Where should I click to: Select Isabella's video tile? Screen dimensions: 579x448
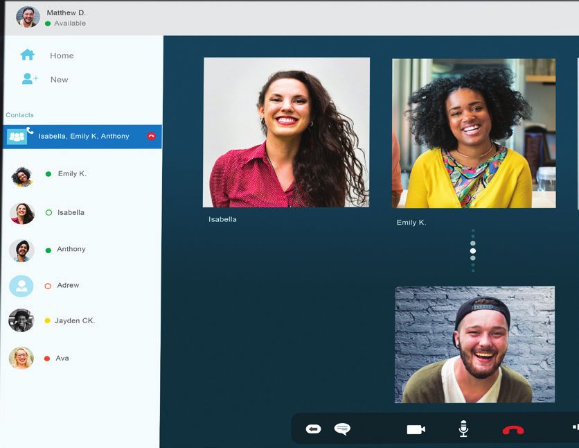(286, 132)
